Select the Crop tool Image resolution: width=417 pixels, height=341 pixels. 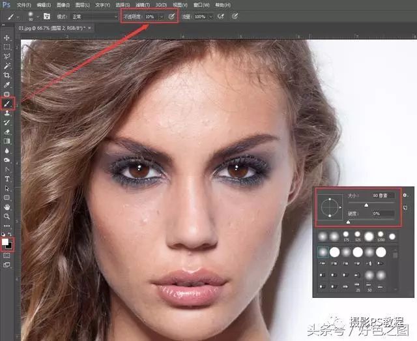(7, 76)
